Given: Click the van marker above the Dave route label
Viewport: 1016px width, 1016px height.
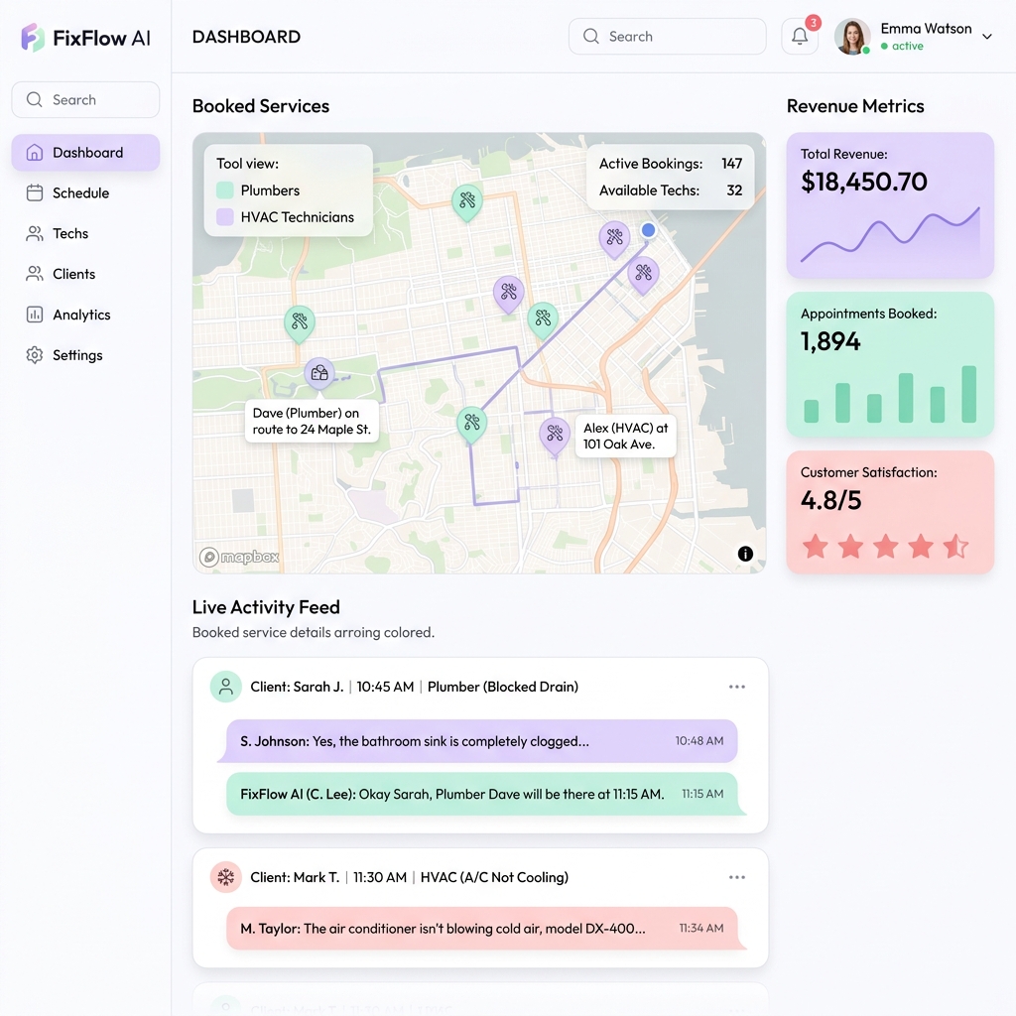Looking at the screenshot, I should tap(319, 373).
